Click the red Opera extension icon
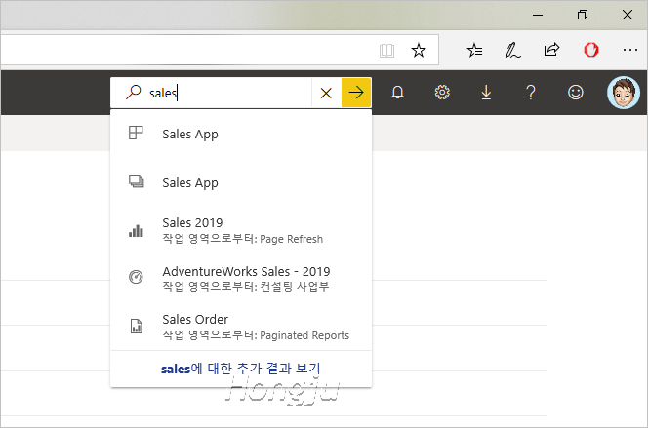 click(591, 50)
